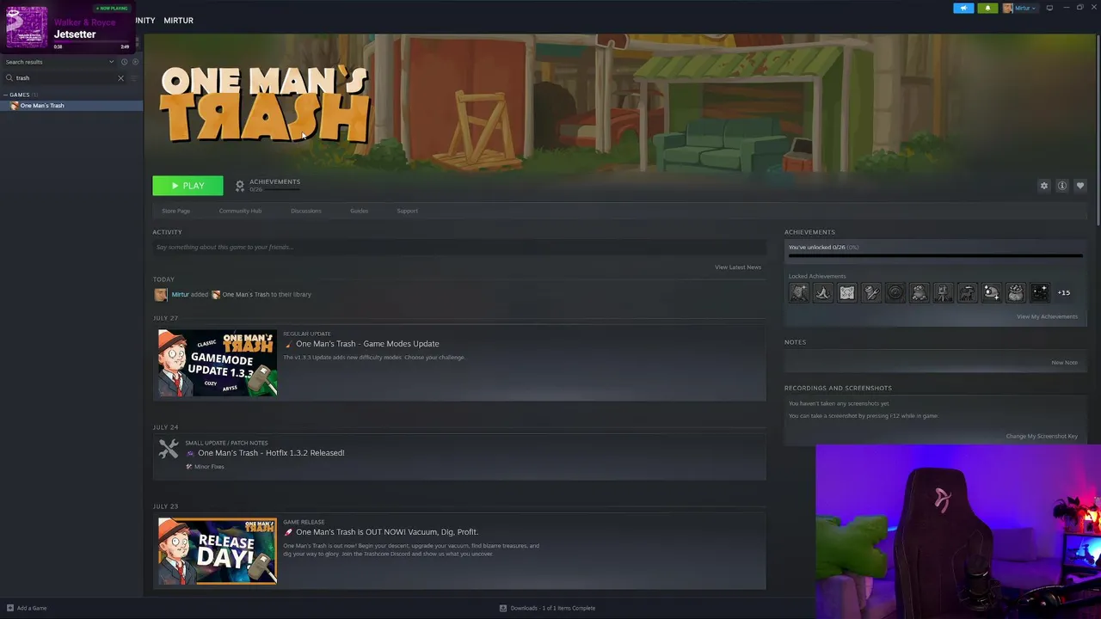Switch to Big Picture mode monitor icon
This screenshot has width=1101, height=619.
[x=1049, y=8]
